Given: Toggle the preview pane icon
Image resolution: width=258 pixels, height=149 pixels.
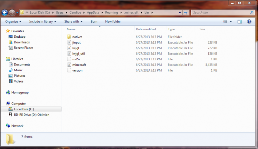Looking at the screenshot, I should (240, 22).
